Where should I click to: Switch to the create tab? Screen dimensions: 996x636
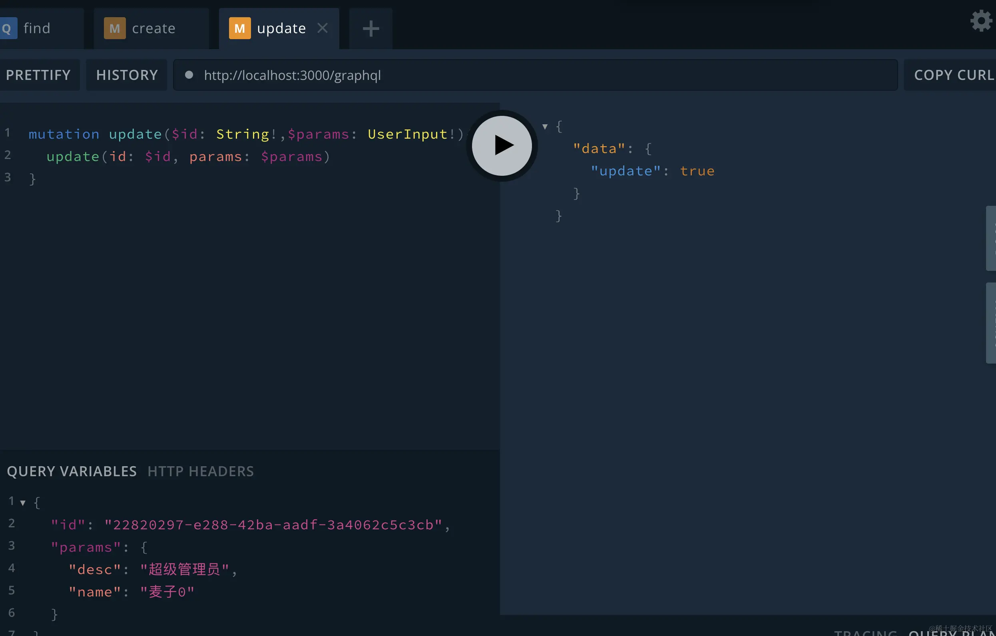(x=153, y=28)
